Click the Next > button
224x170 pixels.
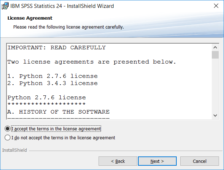coord(157,161)
